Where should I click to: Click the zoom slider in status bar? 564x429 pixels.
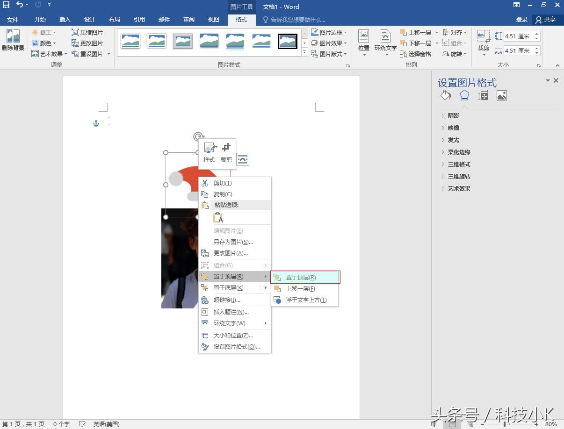[504, 424]
